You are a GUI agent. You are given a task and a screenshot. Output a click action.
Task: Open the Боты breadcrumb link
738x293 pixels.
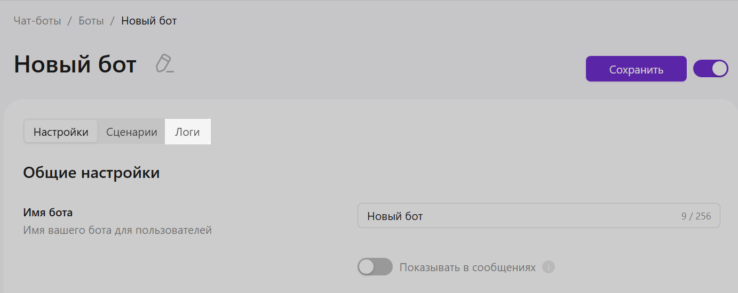pos(91,21)
